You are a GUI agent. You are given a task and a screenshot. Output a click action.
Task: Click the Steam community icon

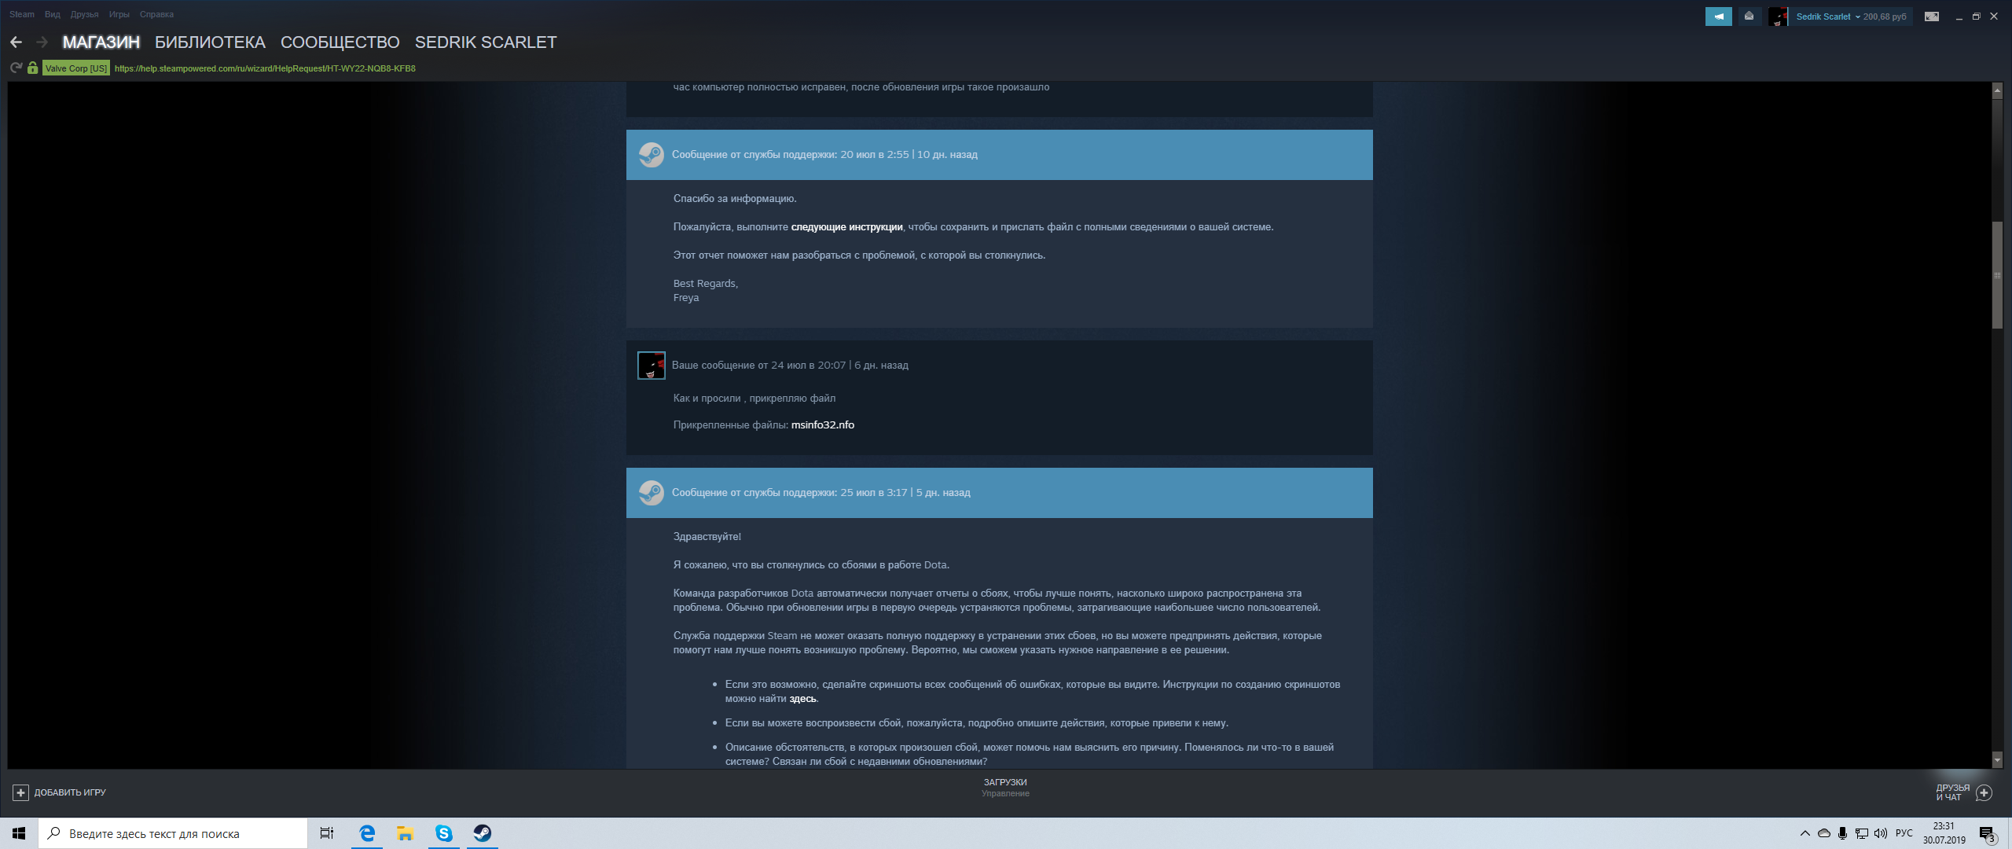339,42
